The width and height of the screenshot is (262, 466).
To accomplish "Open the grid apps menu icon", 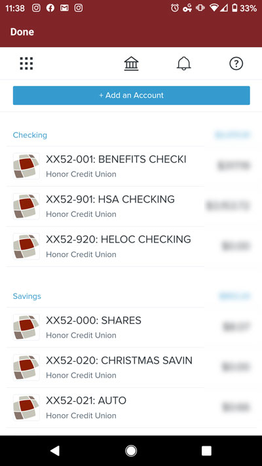I will [26, 64].
